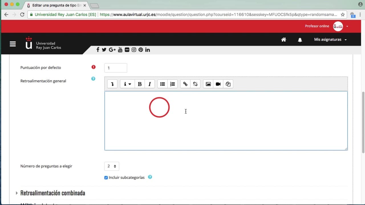Open the Número de preguntas a elegir dropdown

[112, 166]
